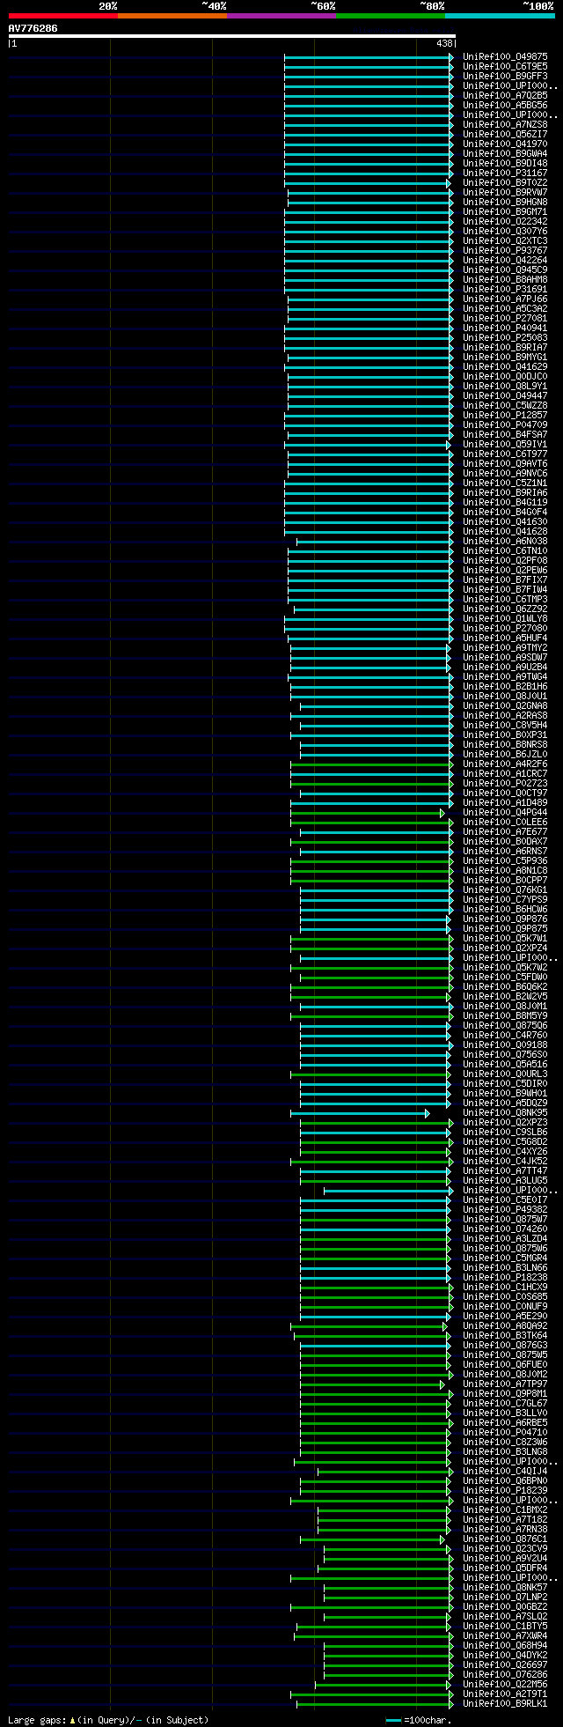
Task: Click the white query sequence ruler bar
Action: 232,36
